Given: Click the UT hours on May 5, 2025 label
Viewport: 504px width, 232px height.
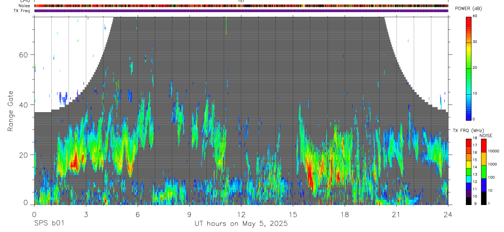Looking at the screenshot, I should pyautogui.click(x=241, y=224).
